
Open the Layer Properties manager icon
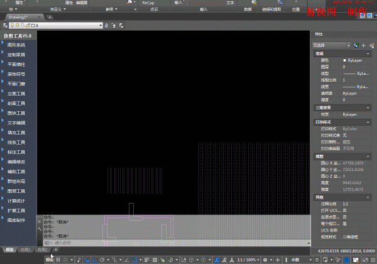(5, 25)
